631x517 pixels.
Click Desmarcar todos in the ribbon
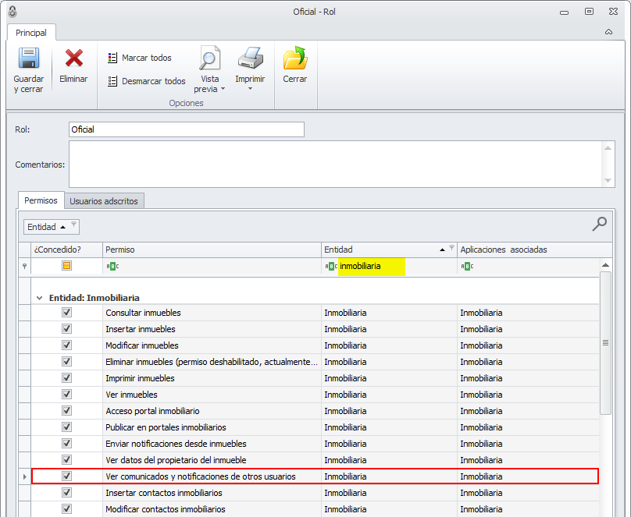tap(147, 81)
